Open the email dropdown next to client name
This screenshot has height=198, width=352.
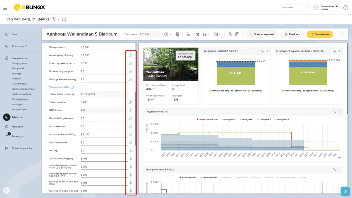(x=65, y=19)
